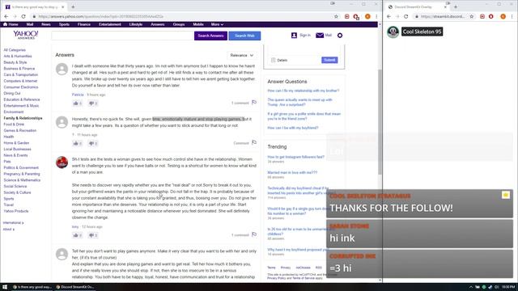Screen dimensions: 518x291
Task: Open Mail via the envelope icon
Action: pyautogui.click(x=320, y=35)
